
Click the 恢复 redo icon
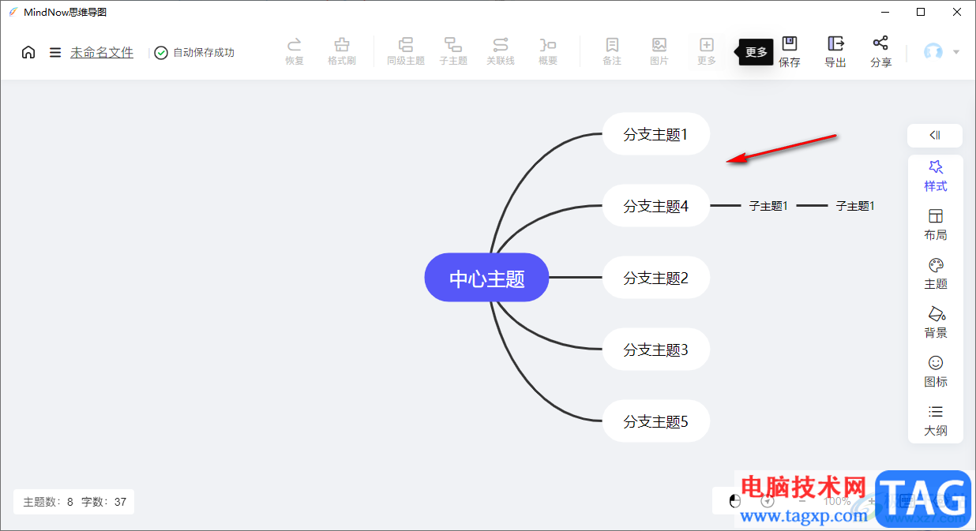pyautogui.click(x=295, y=51)
